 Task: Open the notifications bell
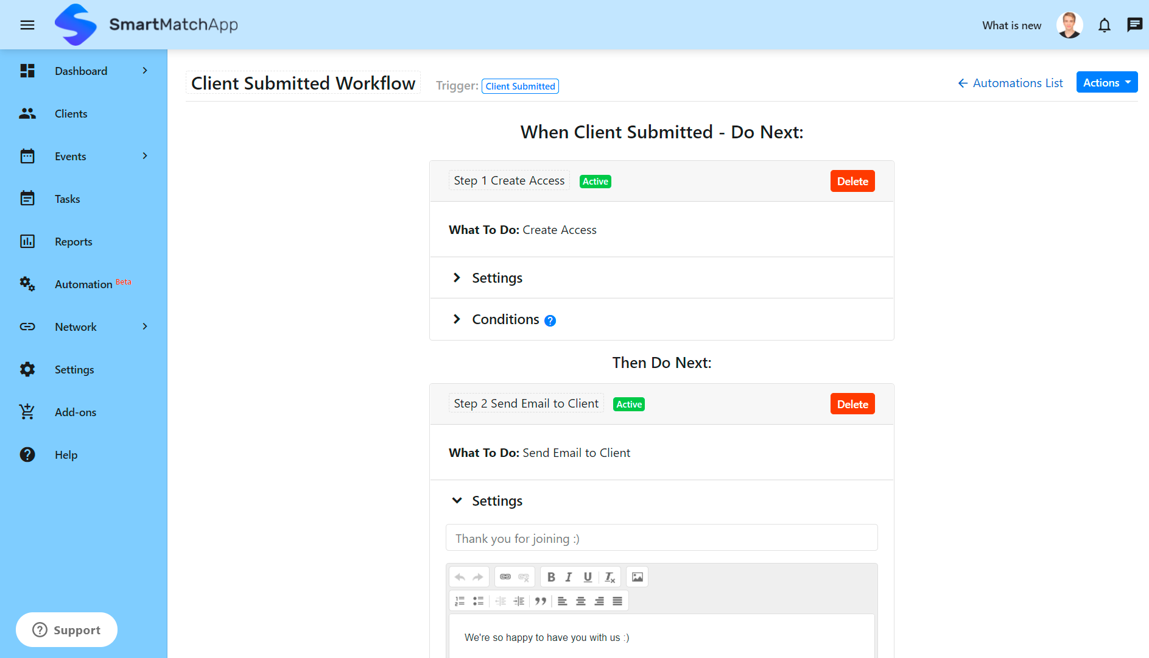point(1104,25)
